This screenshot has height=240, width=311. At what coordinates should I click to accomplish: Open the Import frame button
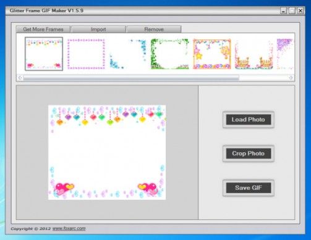click(x=98, y=29)
